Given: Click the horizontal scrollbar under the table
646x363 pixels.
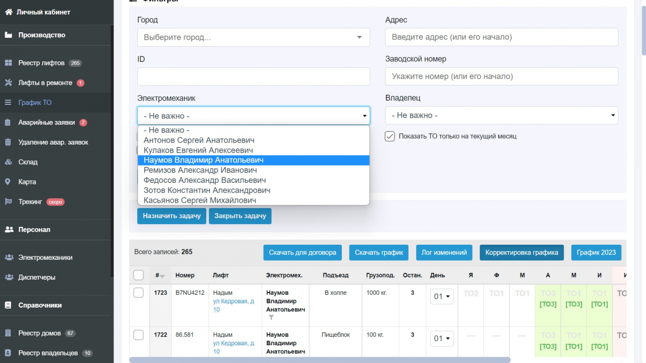Looking at the screenshot, I should click(x=320, y=360).
